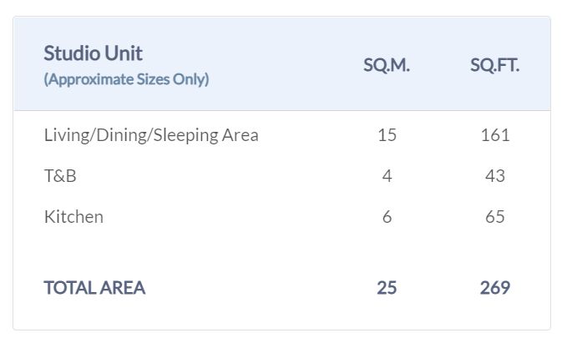Click the Kitchen value 6 in SQ.M.
The height and width of the screenshot is (348, 567).
[387, 217]
